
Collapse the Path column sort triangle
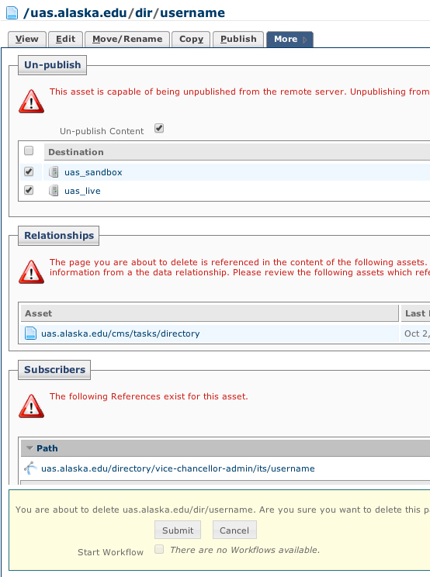[29, 447]
